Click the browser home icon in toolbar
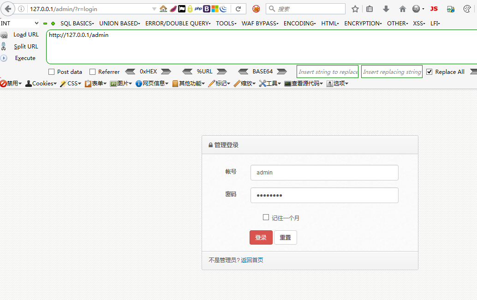 (402, 9)
